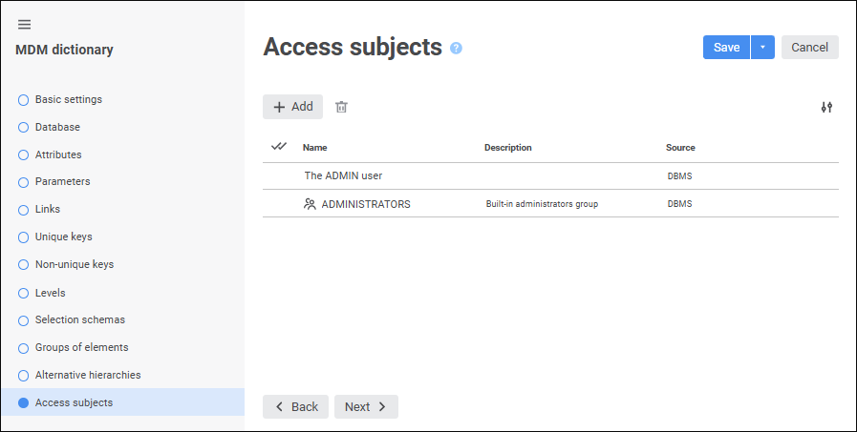
Task: Select the Attributes step radio
Action: tap(24, 154)
